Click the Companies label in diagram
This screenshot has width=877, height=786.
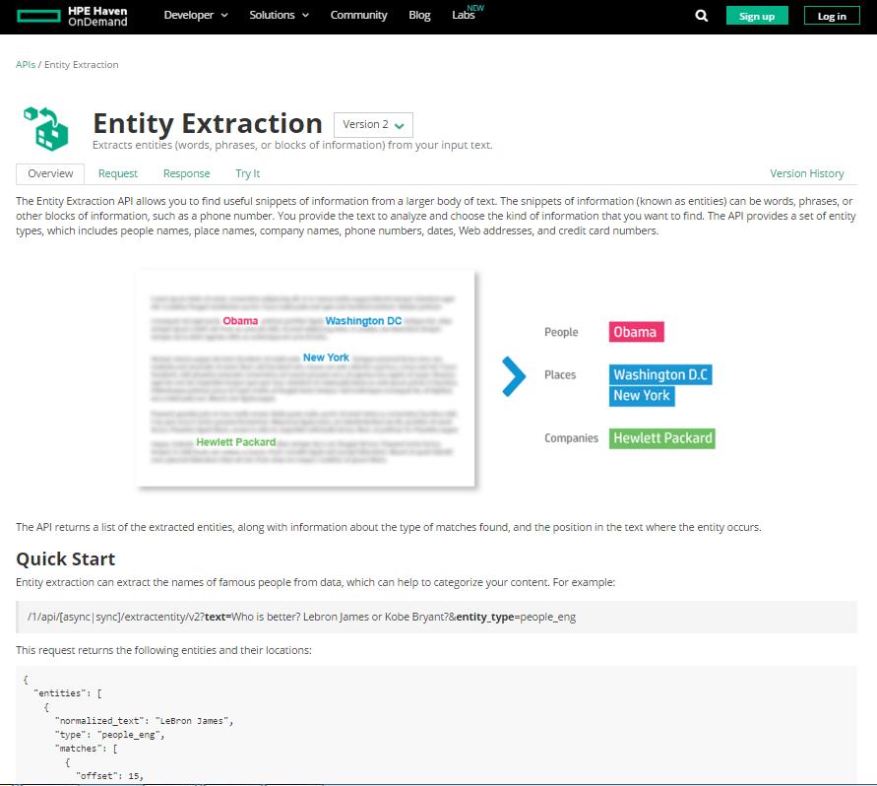(571, 437)
